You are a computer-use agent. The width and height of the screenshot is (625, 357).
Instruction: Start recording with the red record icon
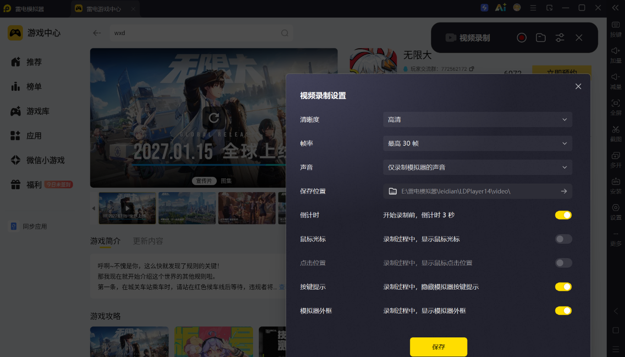[x=521, y=38]
